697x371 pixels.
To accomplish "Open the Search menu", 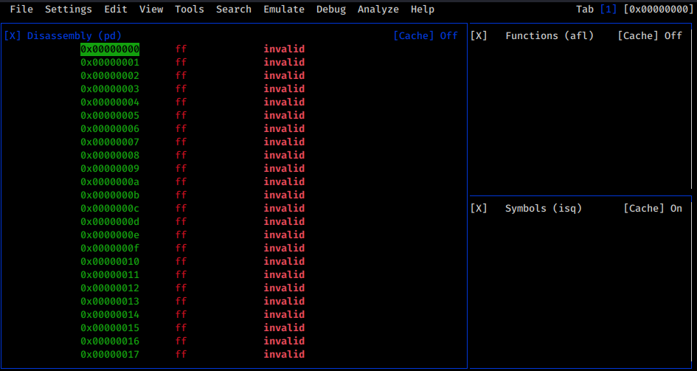I will click(x=234, y=10).
